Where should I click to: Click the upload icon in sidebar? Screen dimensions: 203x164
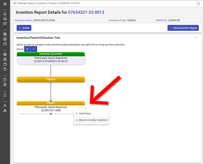pos(5,95)
